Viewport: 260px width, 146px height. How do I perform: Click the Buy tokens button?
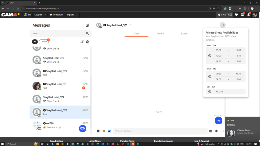click(x=229, y=15)
